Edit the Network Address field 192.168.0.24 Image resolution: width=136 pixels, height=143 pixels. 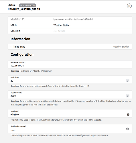coord(70,64)
